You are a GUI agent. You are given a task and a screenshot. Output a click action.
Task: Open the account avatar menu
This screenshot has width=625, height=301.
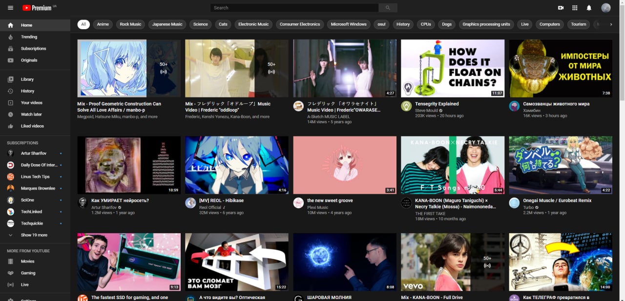[x=606, y=8]
